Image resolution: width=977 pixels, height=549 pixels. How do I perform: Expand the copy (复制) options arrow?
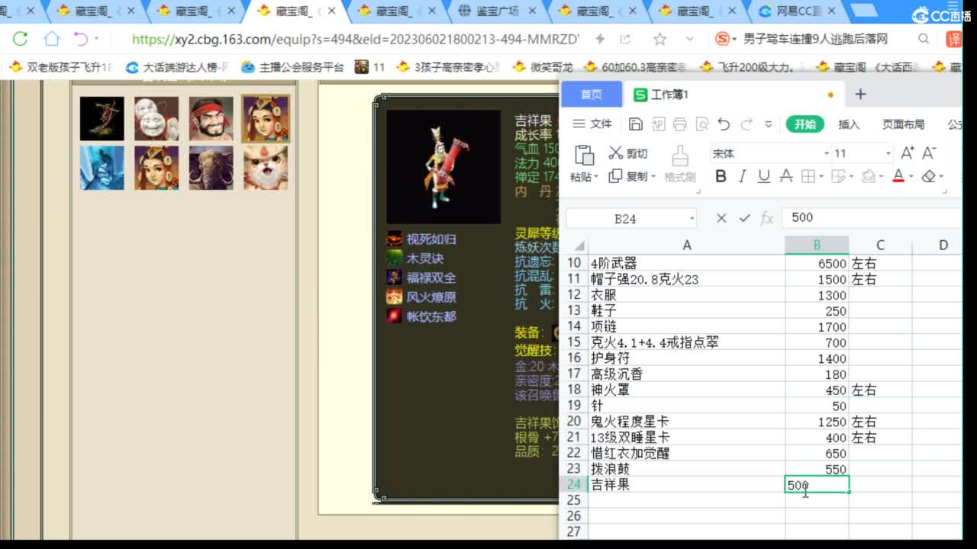[x=653, y=176]
